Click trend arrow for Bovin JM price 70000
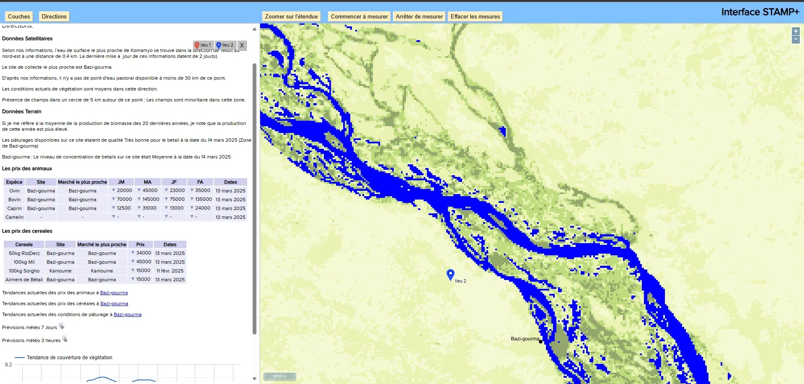Image resolution: width=804 pixels, height=384 pixels. point(114,199)
